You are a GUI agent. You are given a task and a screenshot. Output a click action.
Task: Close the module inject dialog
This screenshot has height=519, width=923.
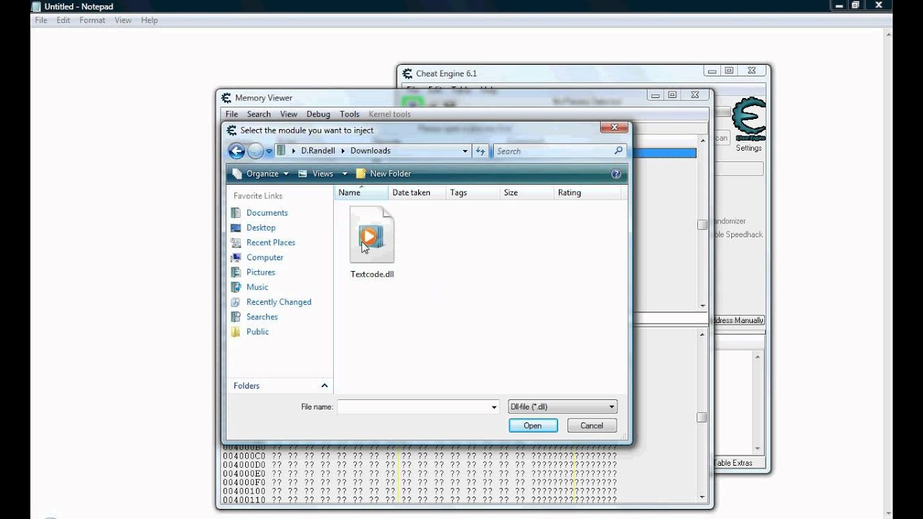point(614,128)
